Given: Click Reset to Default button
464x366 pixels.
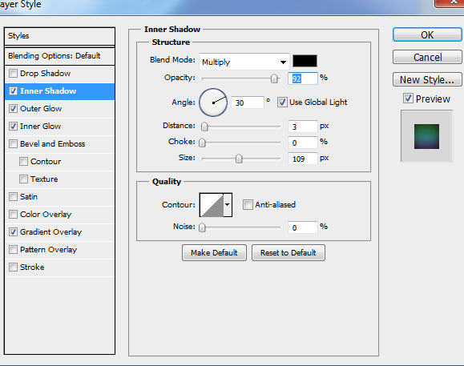Looking at the screenshot, I should pos(288,253).
